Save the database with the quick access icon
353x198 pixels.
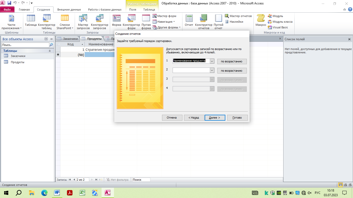tap(9, 3)
